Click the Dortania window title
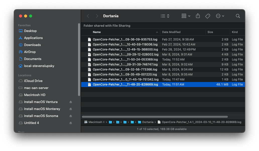 tap(111, 16)
